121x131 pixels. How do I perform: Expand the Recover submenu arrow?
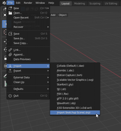point(48,27)
